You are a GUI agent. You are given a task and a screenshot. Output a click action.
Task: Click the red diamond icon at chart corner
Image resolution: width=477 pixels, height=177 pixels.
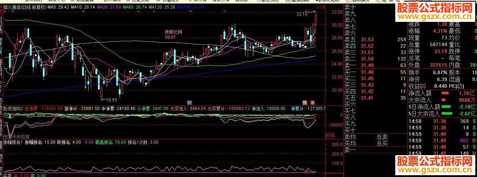[x=317, y=7]
